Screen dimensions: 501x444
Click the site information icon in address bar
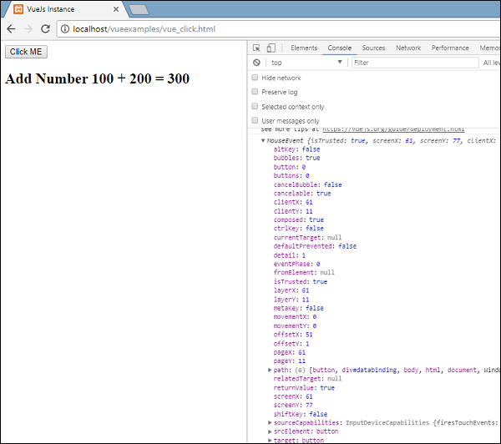click(67, 28)
